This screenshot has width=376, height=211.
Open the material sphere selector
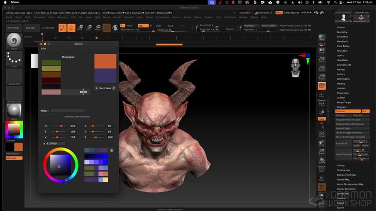click(14, 111)
